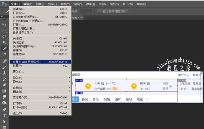This screenshot has width=204, height=129.
Task: Choose 在 Mini Bridge 中浏览(G)...
Action: tap(40, 21)
